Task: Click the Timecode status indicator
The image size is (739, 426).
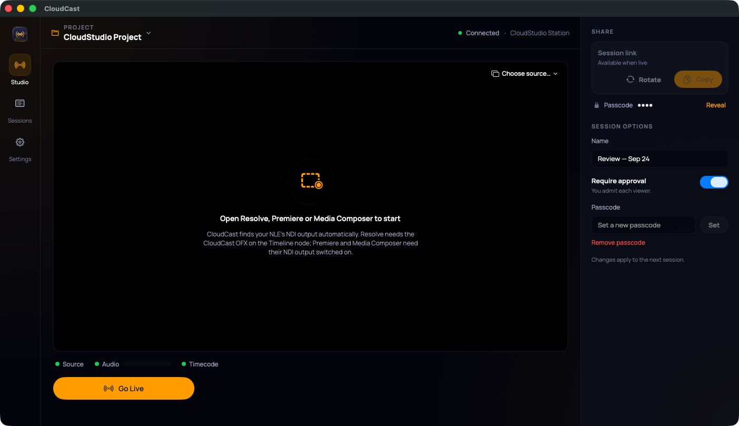Action: (x=200, y=364)
